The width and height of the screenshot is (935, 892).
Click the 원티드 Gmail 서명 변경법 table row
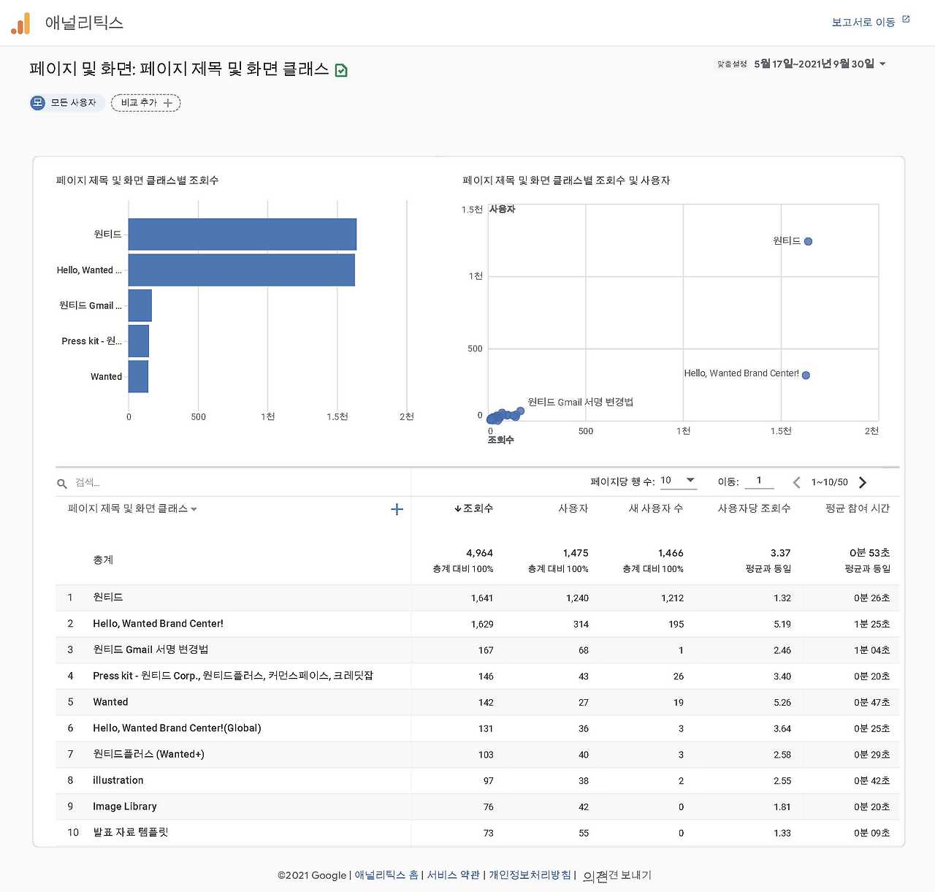click(478, 650)
